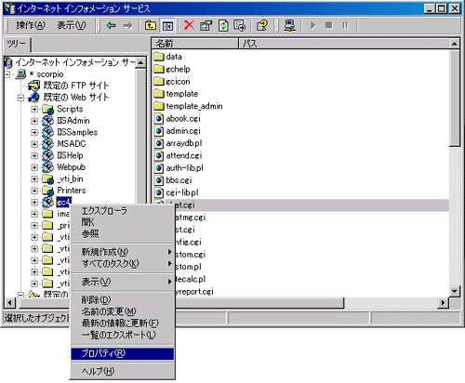The image size is (465, 383).
Task: Click the add computer toolbar icon
Action: (289, 25)
